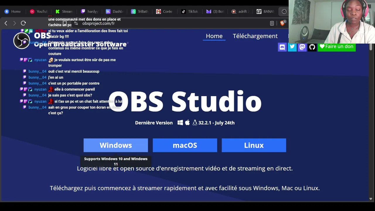
Task: Click chat message 'elle à commencer pareil'
Action: 75,89
